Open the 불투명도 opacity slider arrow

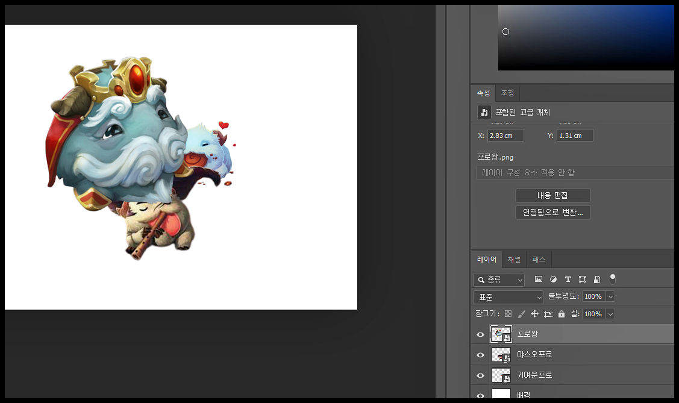click(x=610, y=296)
